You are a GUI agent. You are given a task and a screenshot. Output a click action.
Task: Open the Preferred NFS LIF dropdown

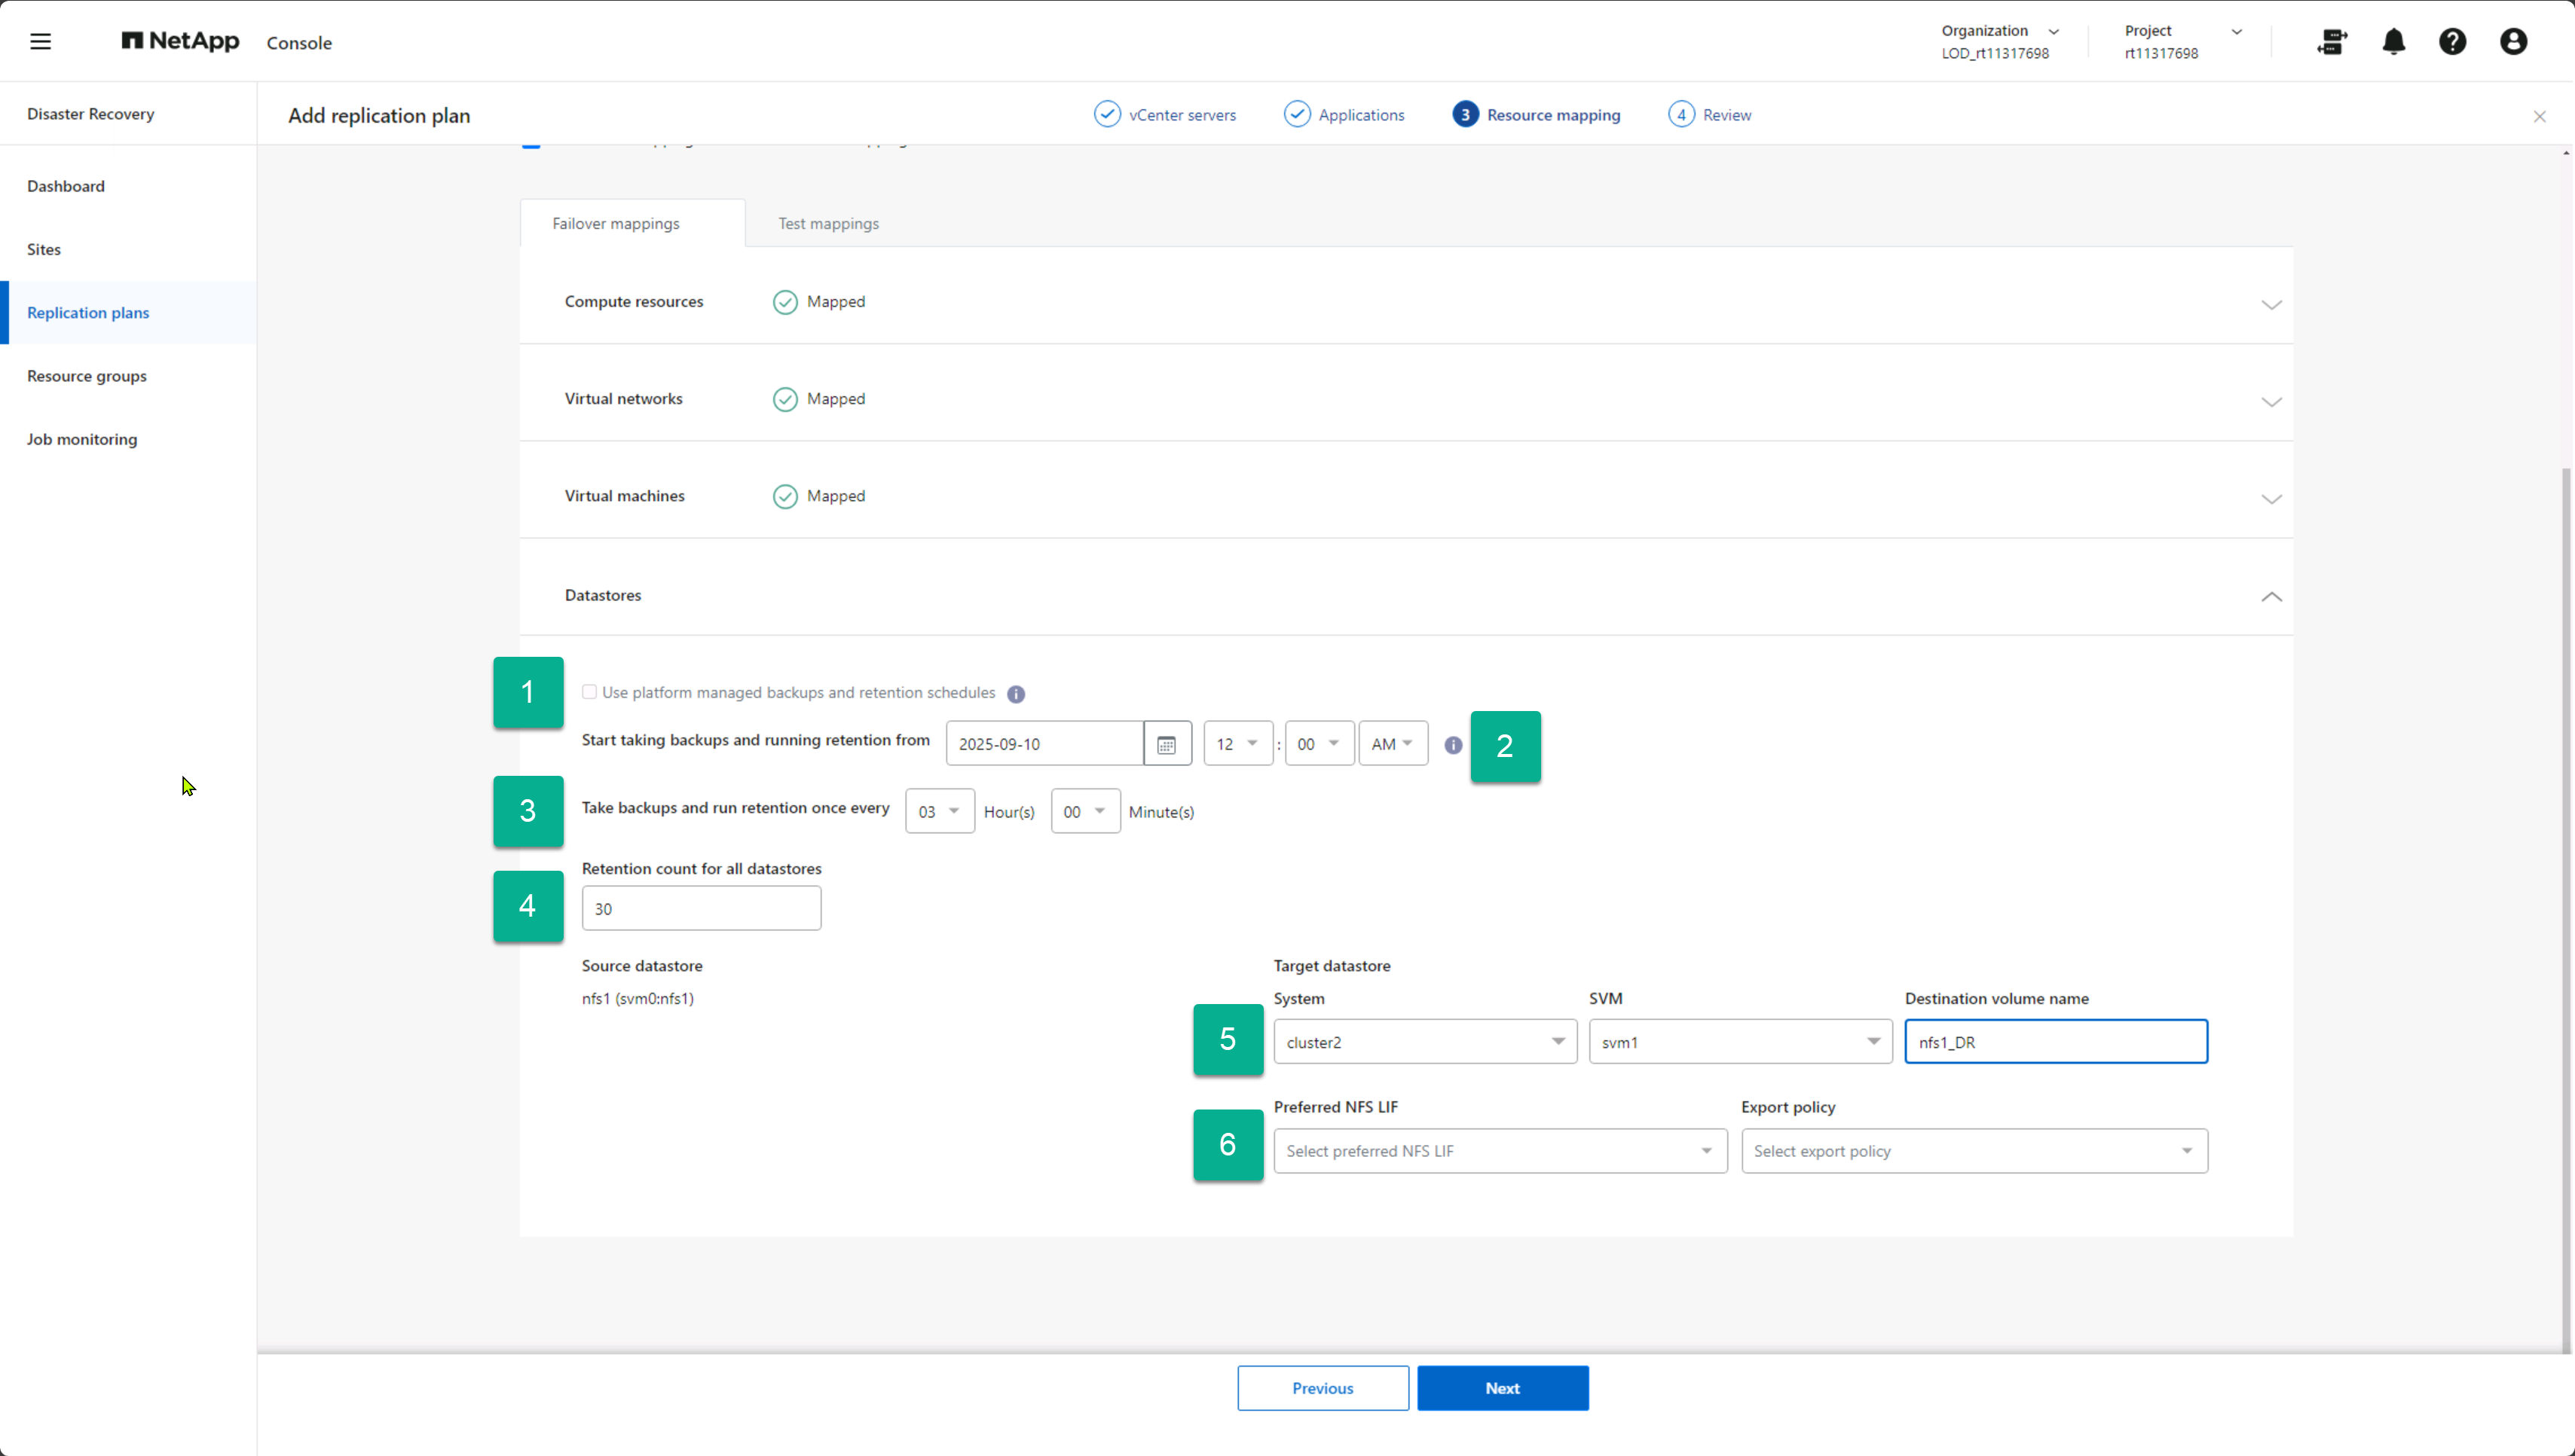(x=1499, y=1151)
